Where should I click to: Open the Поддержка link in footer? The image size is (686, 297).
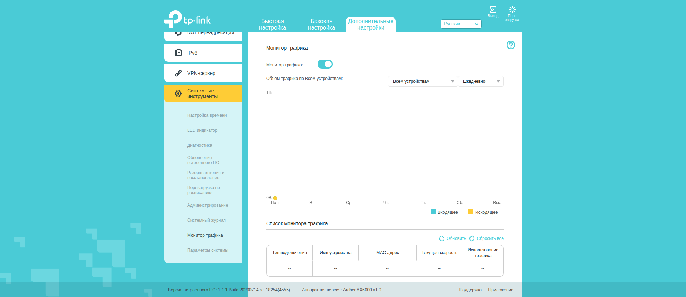pyautogui.click(x=470, y=290)
